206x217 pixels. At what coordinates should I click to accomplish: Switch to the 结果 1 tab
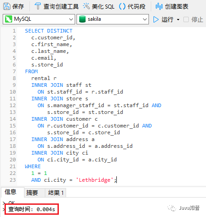pos(56,193)
